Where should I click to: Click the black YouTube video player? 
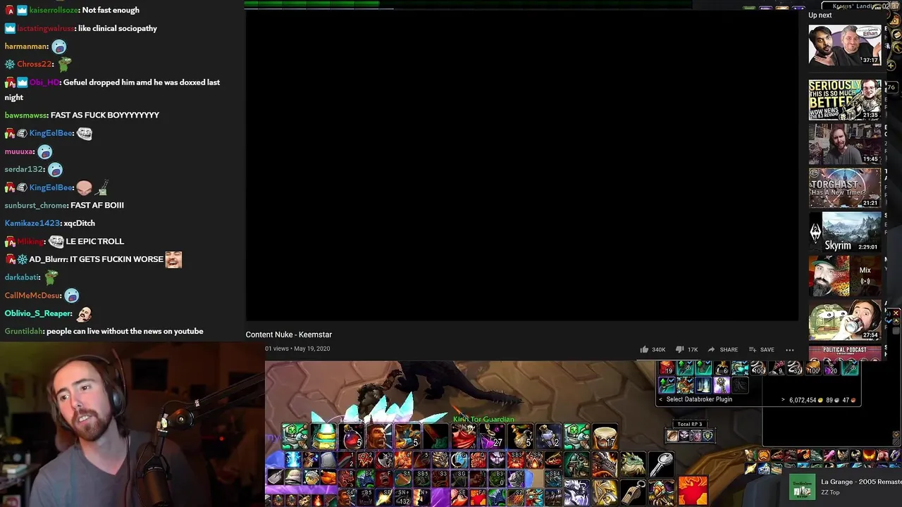521,165
